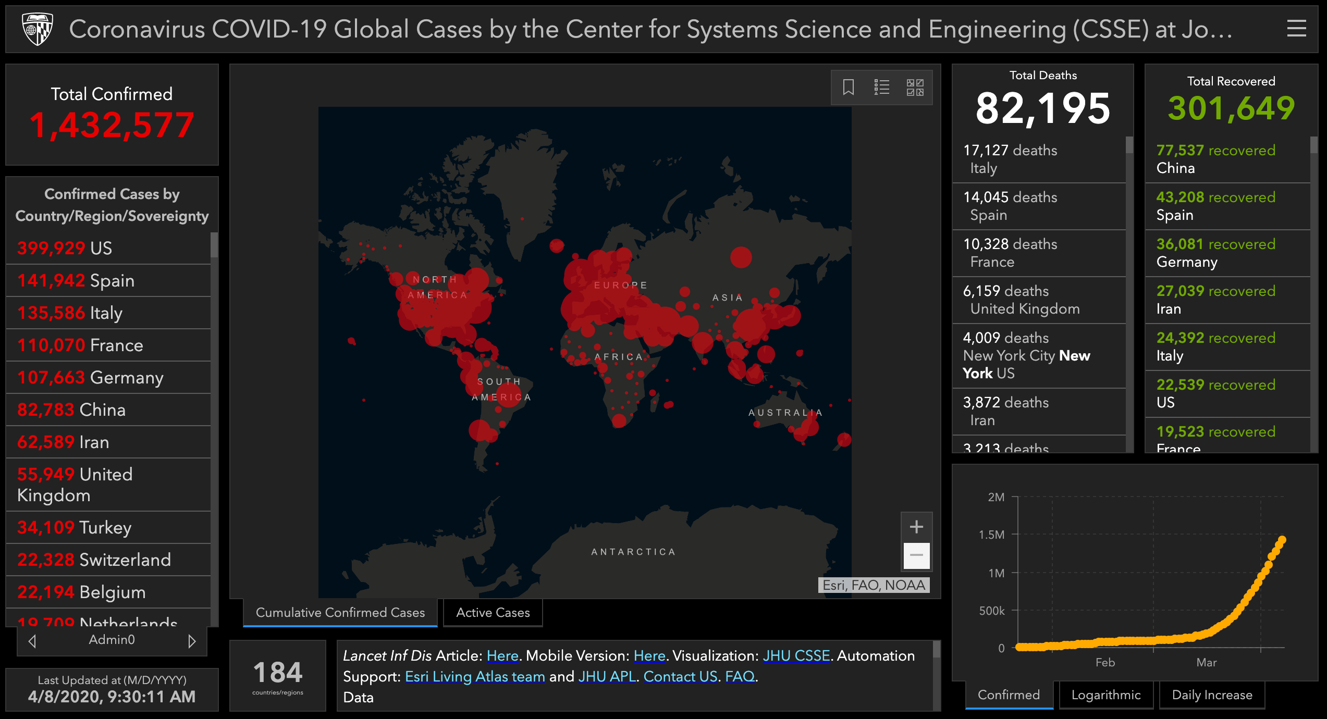
Task: Follow the JHU CSSE visualization link
Action: pos(796,655)
